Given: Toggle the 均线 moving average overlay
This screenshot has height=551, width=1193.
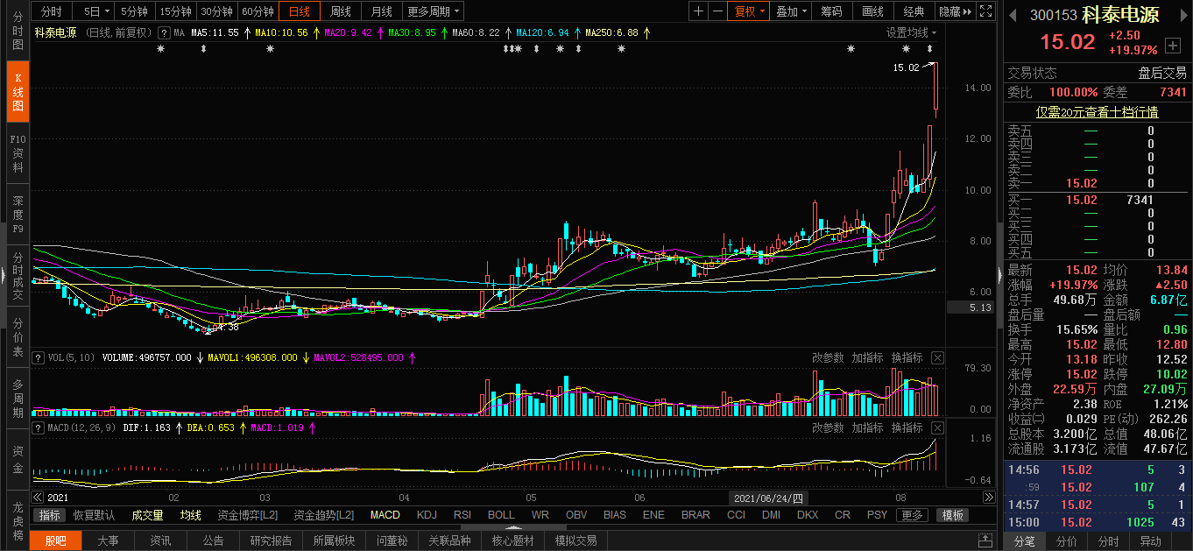Looking at the screenshot, I should [190, 515].
